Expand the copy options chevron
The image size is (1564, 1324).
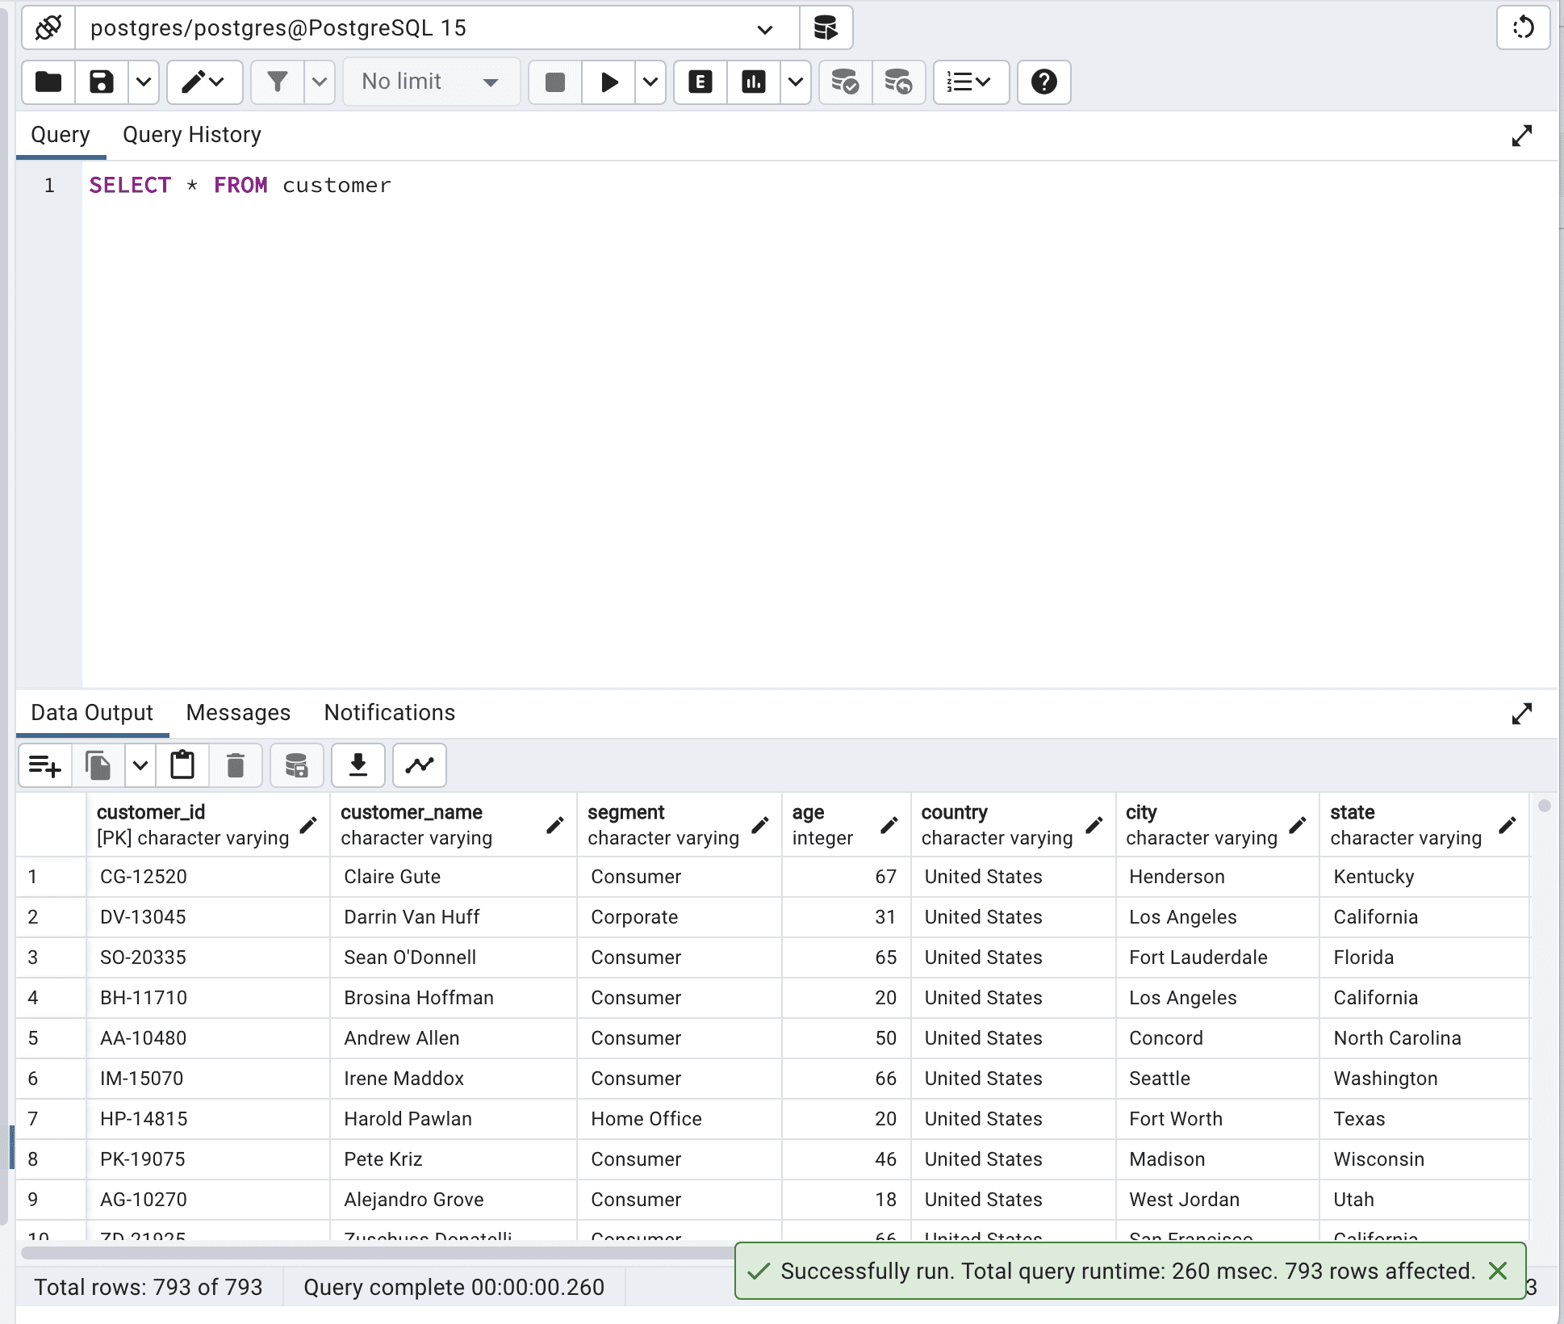(x=139, y=765)
